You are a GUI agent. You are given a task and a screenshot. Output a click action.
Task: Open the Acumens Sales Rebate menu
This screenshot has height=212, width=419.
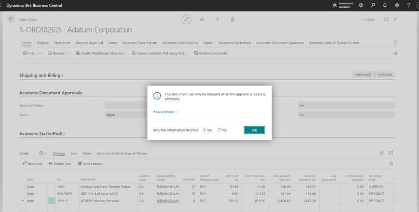pyautogui.click(x=140, y=43)
